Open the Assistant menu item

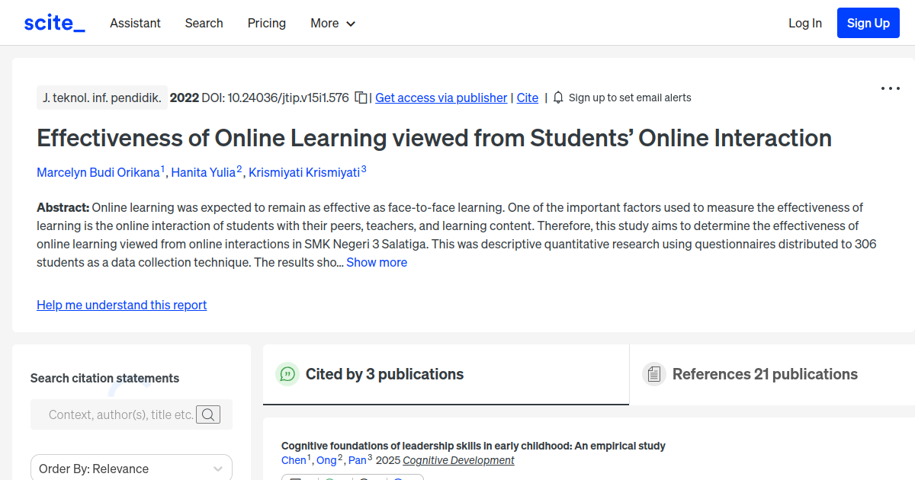135,24
